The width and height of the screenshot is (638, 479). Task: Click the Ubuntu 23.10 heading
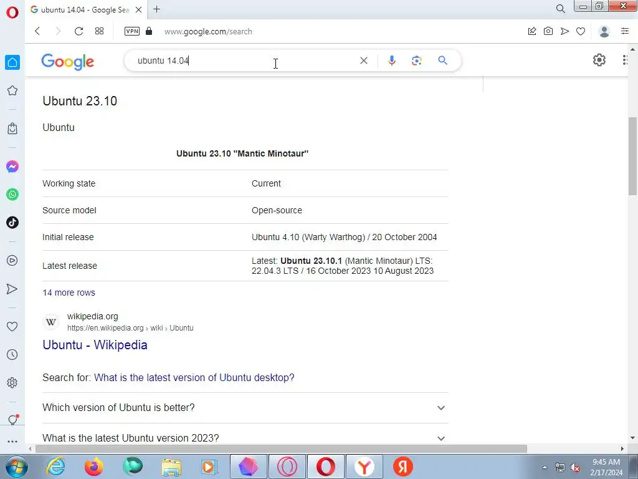click(80, 101)
